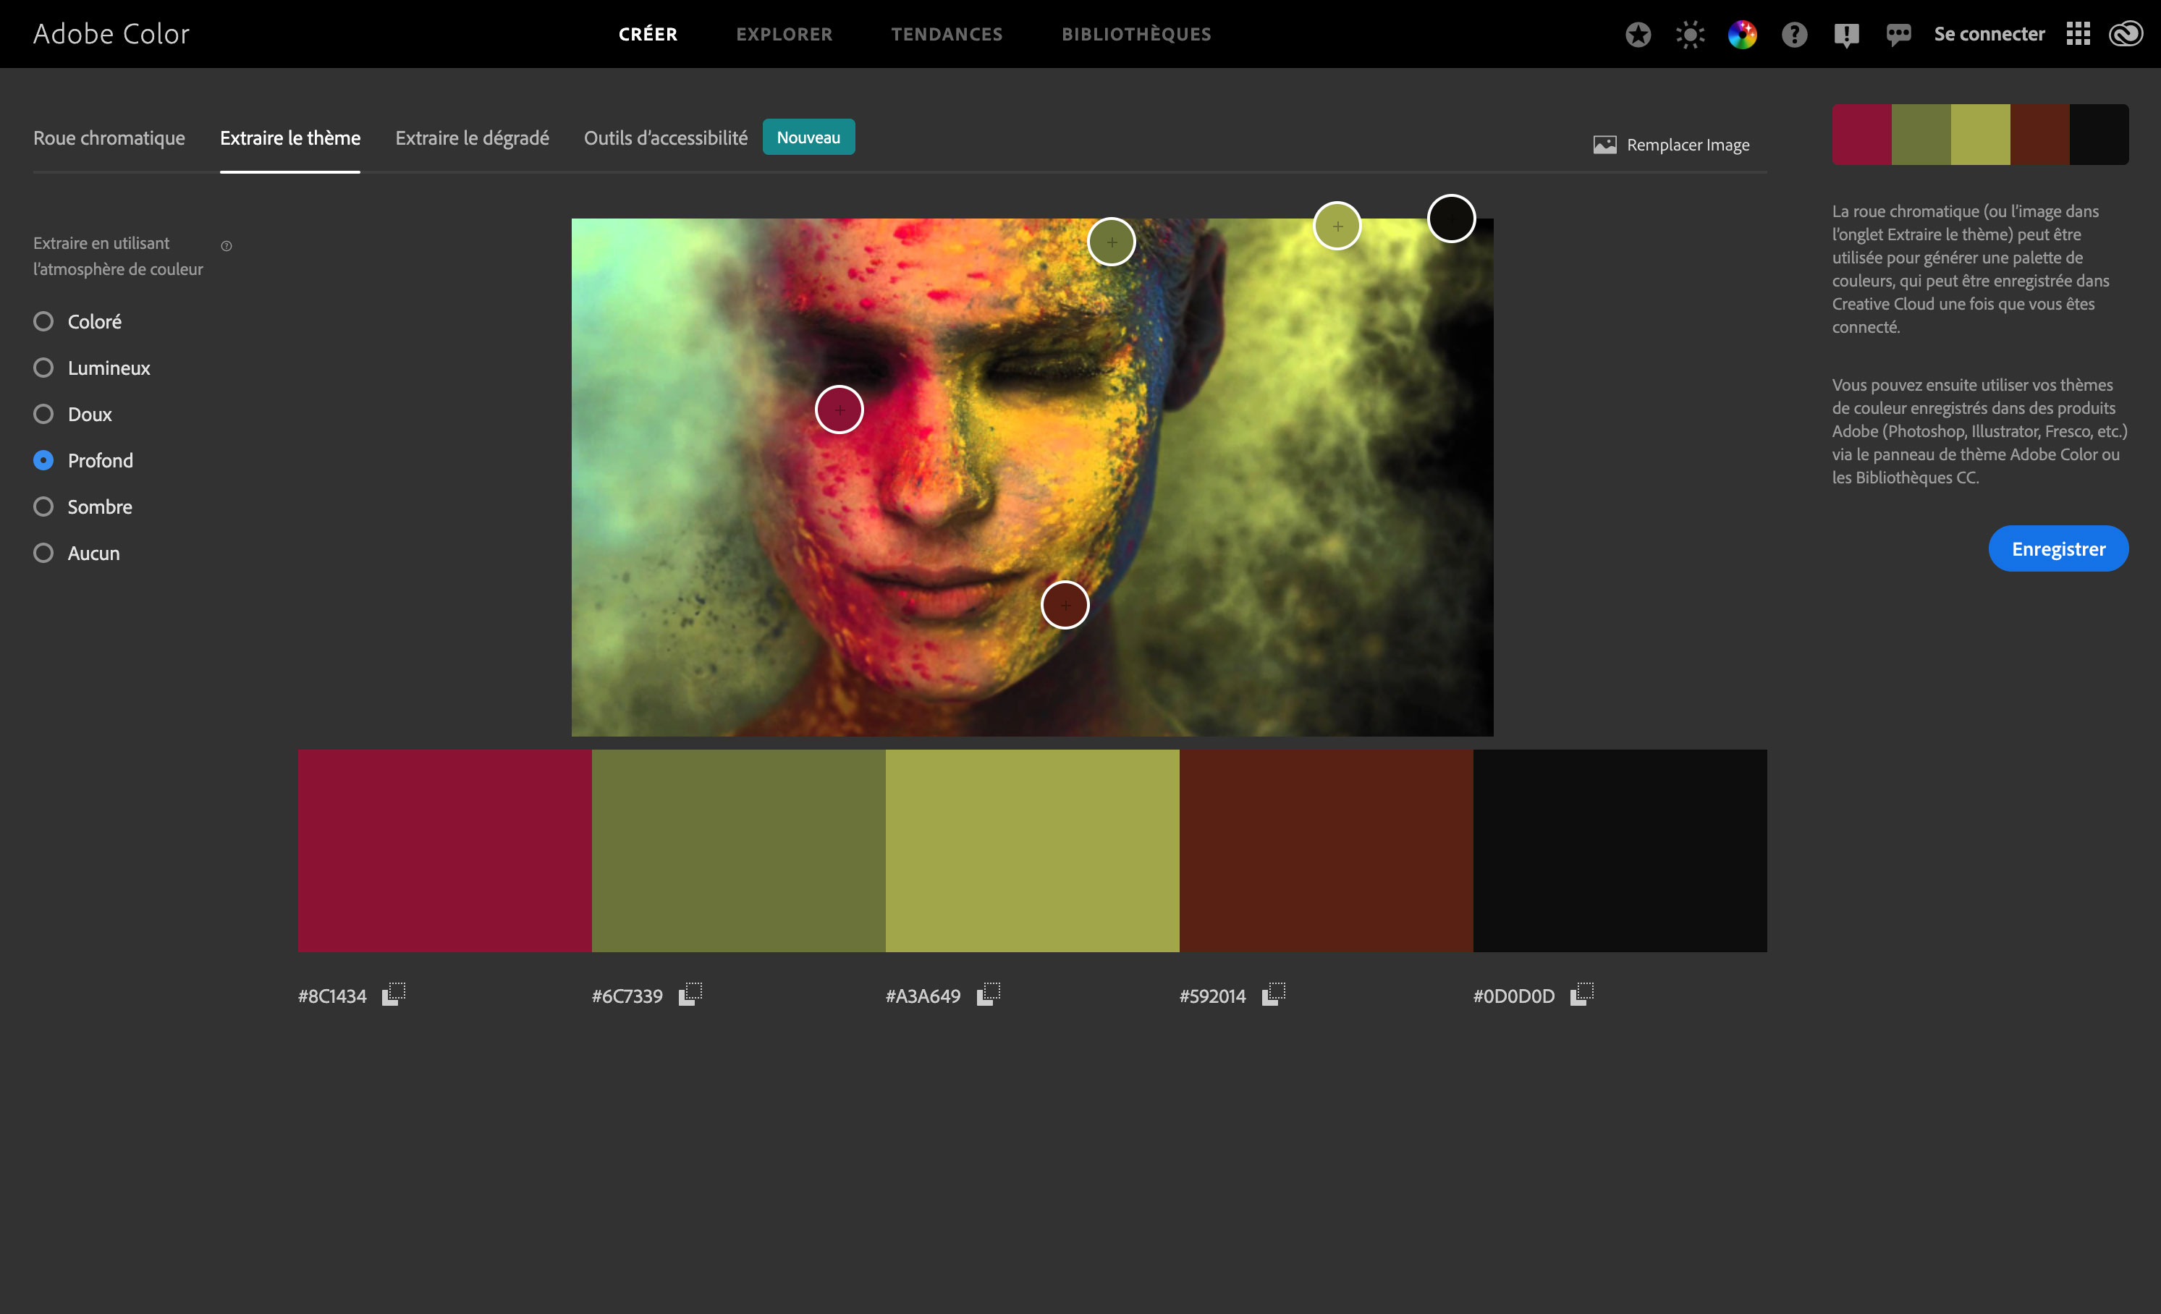Open the Adobe apps grid launcher
2161x1314 pixels.
tap(2078, 33)
